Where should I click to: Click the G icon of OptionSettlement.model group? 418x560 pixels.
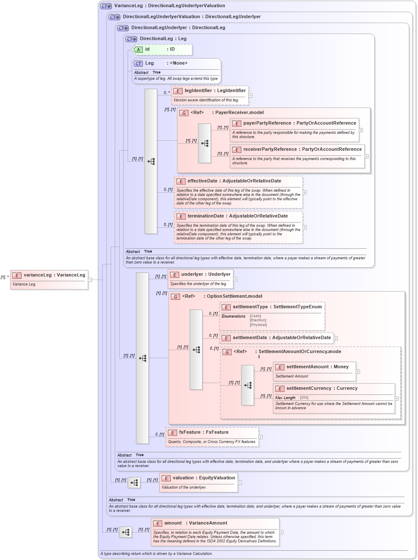coord(175,297)
